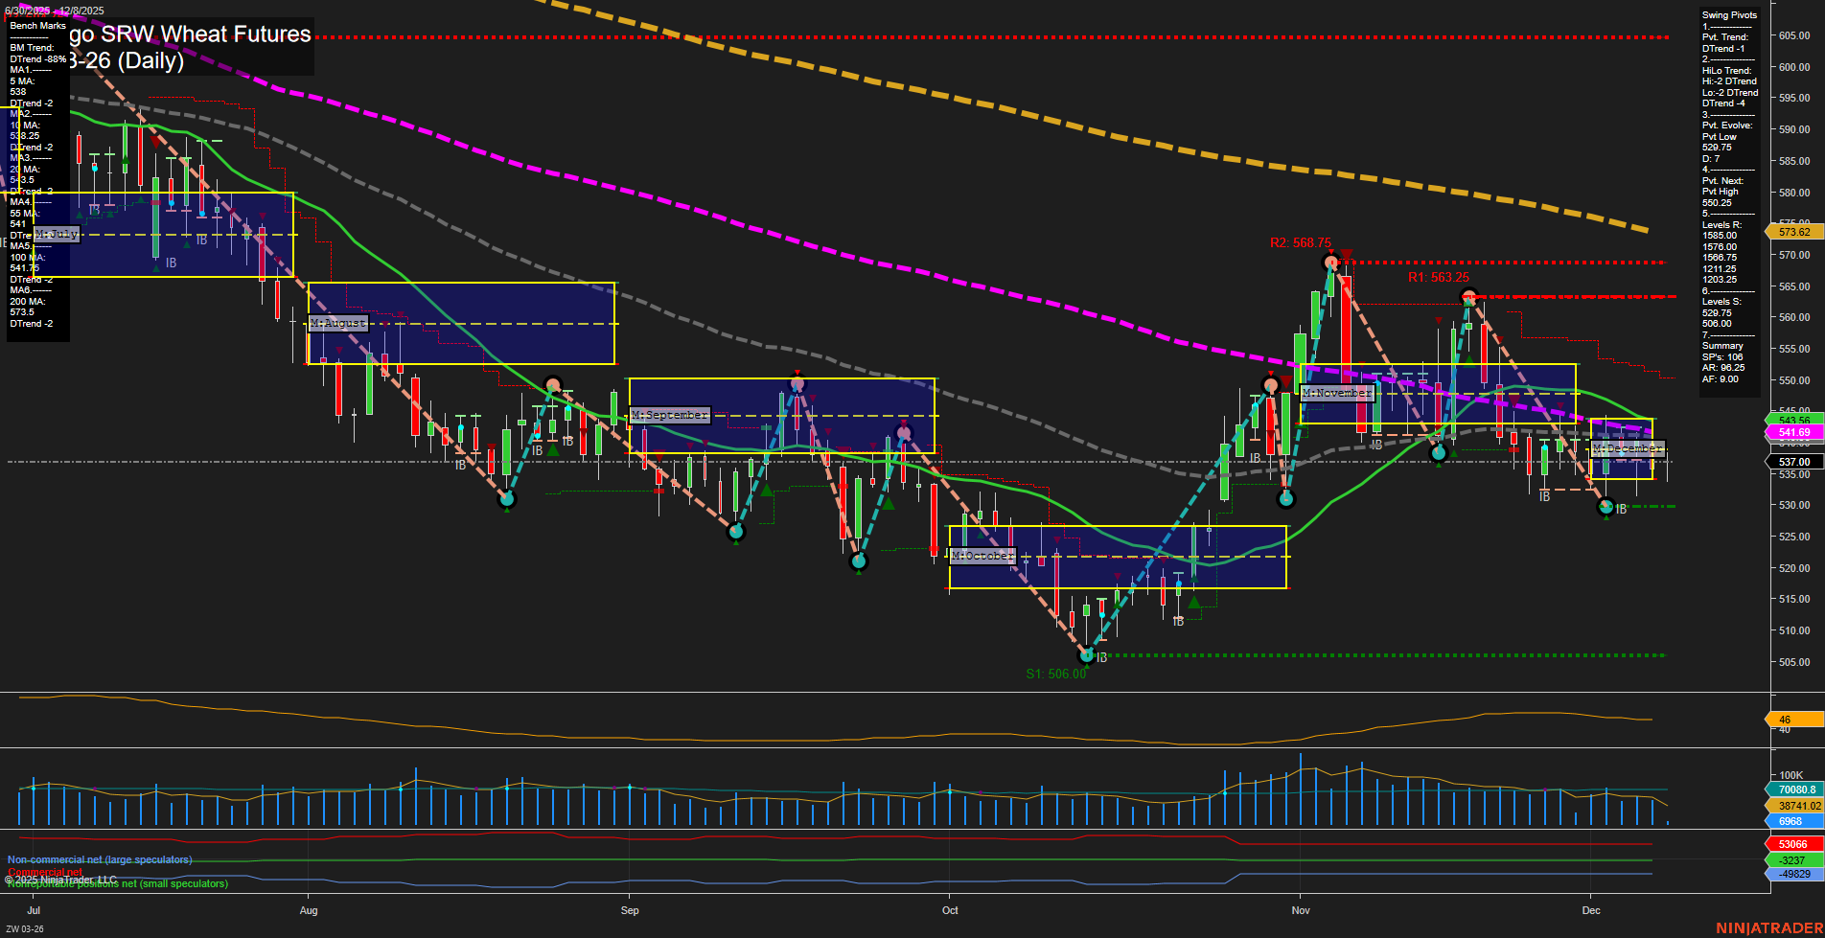1825x938 pixels.
Task: Toggle the S1: 506.00 support pivot label
Action: click(1057, 674)
